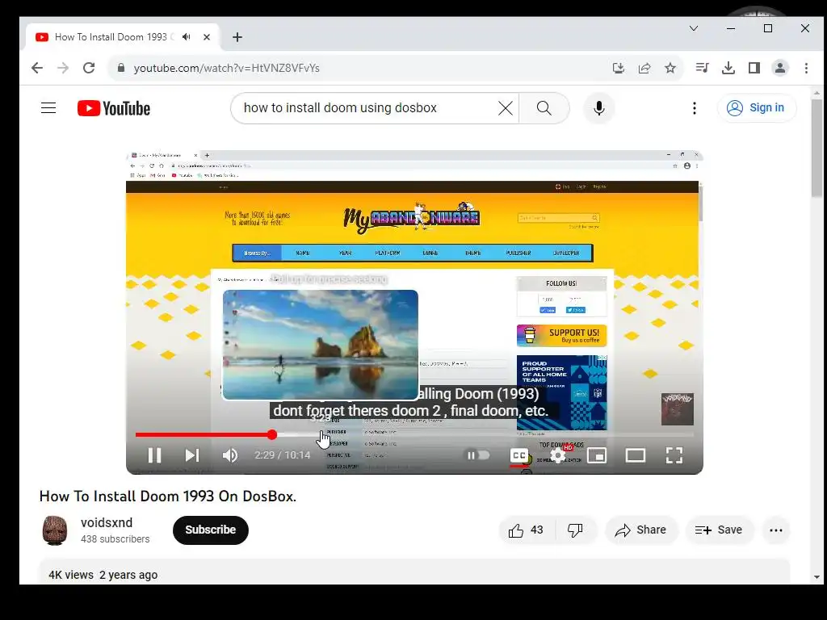
Task: Activate miniplayer mode icon
Action: click(597, 455)
